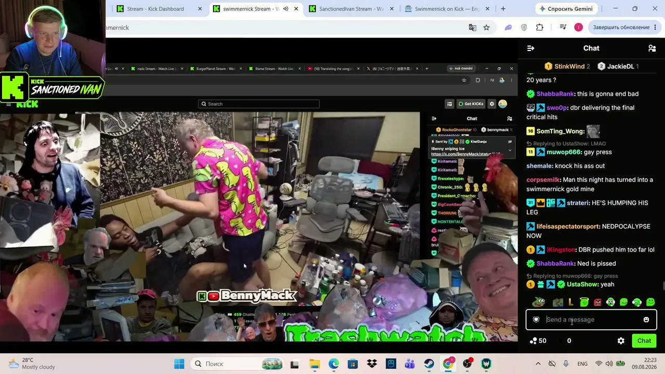Open the Chrome extensions puzzle icon

tap(540, 28)
